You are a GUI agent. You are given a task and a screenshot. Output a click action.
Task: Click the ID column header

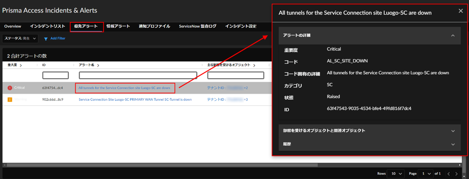(44, 65)
